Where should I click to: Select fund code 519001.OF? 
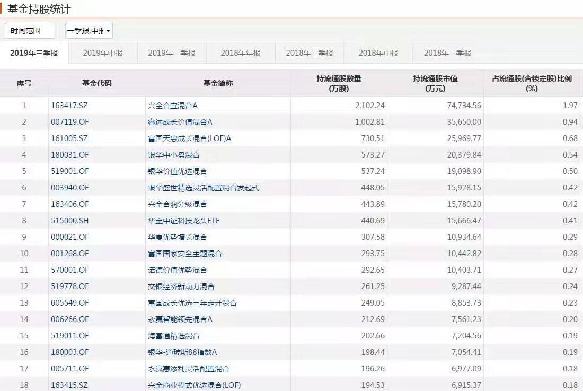70,171
